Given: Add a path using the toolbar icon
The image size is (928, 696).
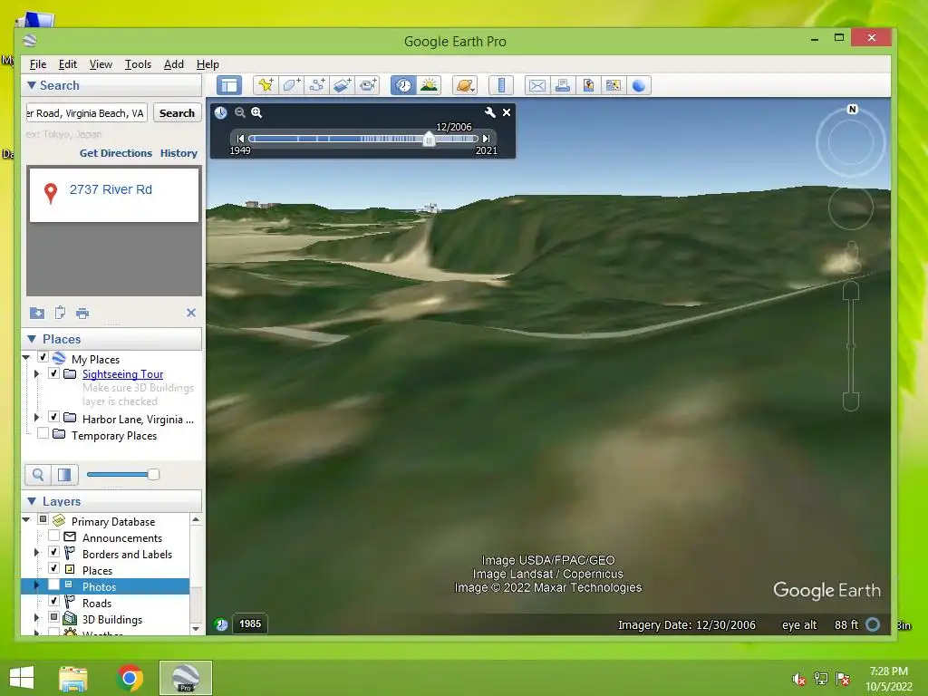Looking at the screenshot, I should click(x=316, y=85).
